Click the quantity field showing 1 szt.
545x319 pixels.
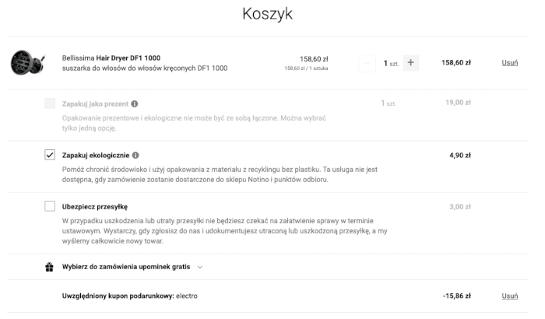[x=389, y=63]
